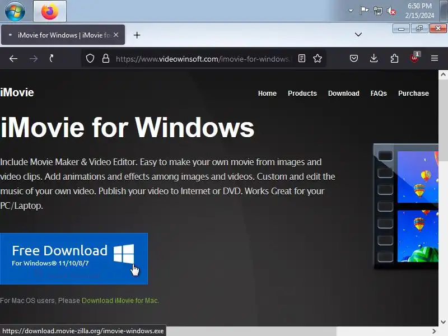Click the videowinsoft.com URL address bar
The width and height of the screenshot is (448, 336).
(203, 59)
